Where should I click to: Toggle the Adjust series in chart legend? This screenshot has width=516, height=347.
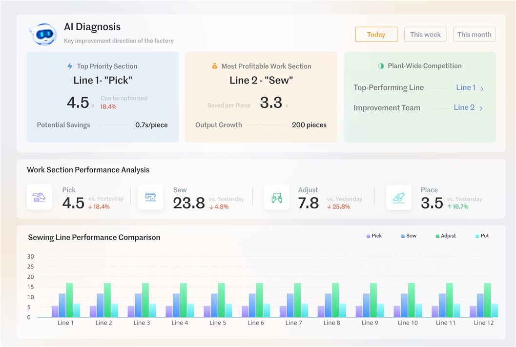pyautogui.click(x=445, y=236)
